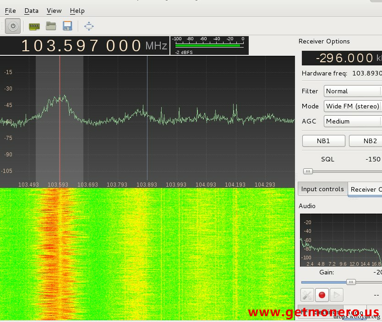Click the full screen arrows icon

pyautogui.click(x=89, y=26)
